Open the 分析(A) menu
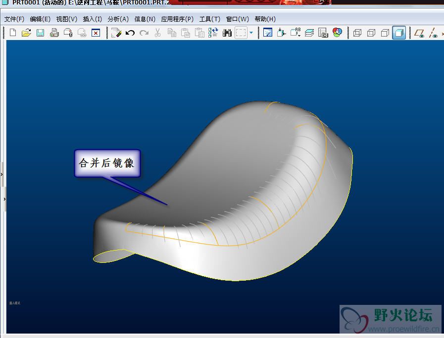This screenshot has width=444, height=338. click(118, 19)
